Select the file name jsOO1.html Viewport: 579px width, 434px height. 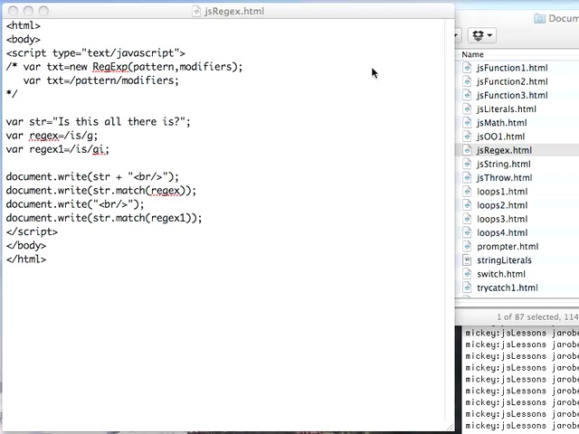[x=500, y=137]
